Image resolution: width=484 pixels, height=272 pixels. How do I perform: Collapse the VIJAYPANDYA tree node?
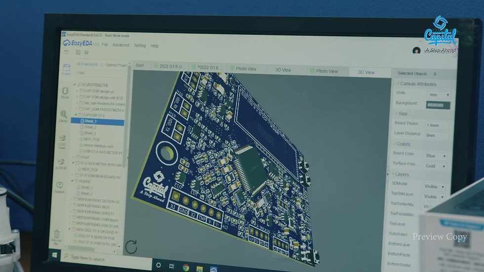[x=75, y=84]
